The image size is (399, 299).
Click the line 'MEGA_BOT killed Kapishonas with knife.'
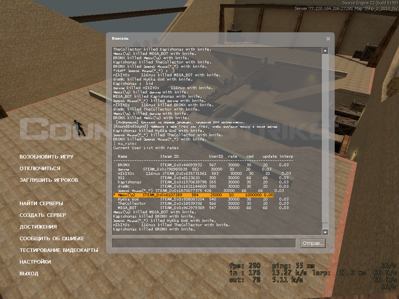157,97
